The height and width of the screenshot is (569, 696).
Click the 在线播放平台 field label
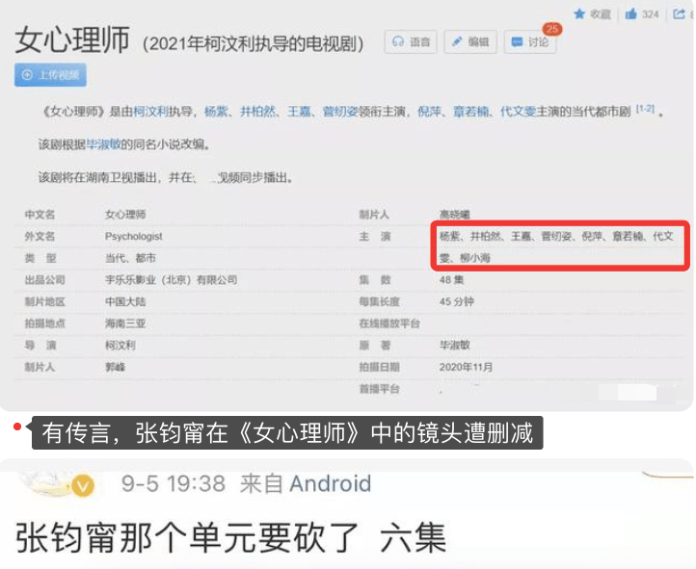pos(388,323)
